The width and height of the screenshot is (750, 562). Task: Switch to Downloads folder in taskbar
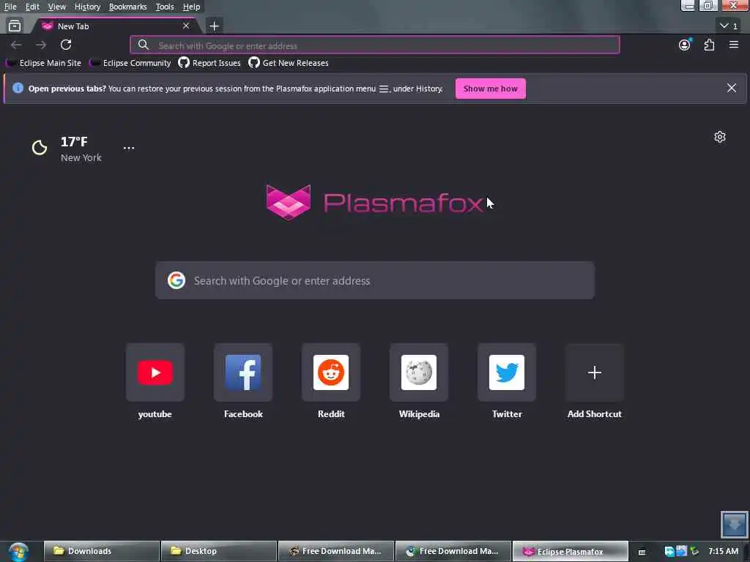pyautogui.click(x=102, y=551)
